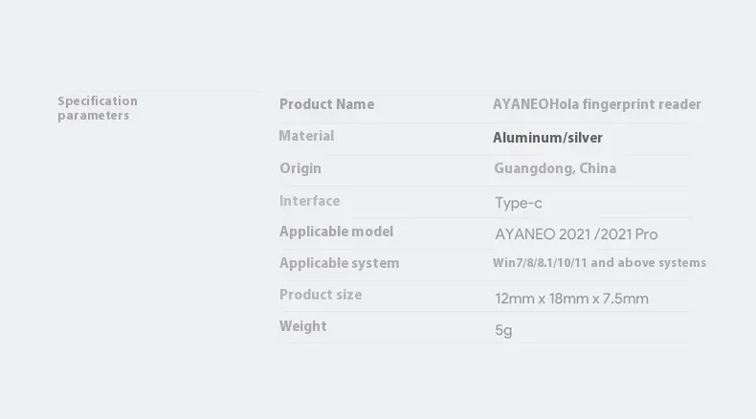Select the '12mm x 18mm x 7.5mm' value

[x=571, y=298]
